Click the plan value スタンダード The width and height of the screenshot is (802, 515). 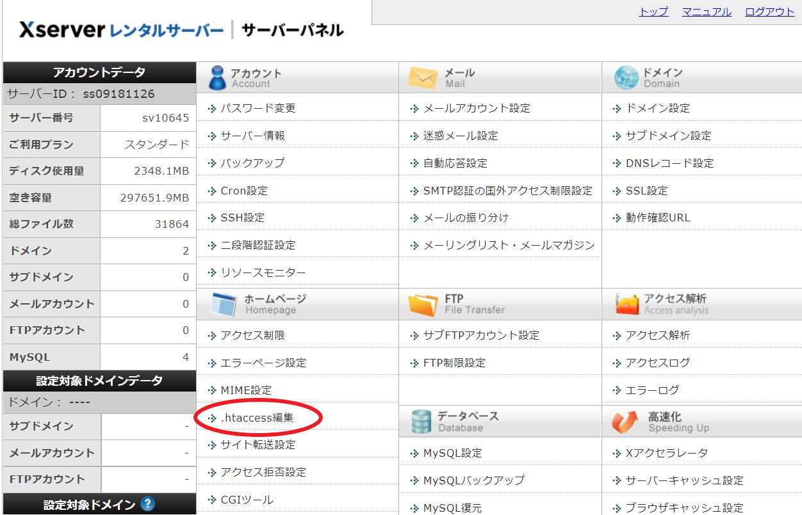point(157,145)
